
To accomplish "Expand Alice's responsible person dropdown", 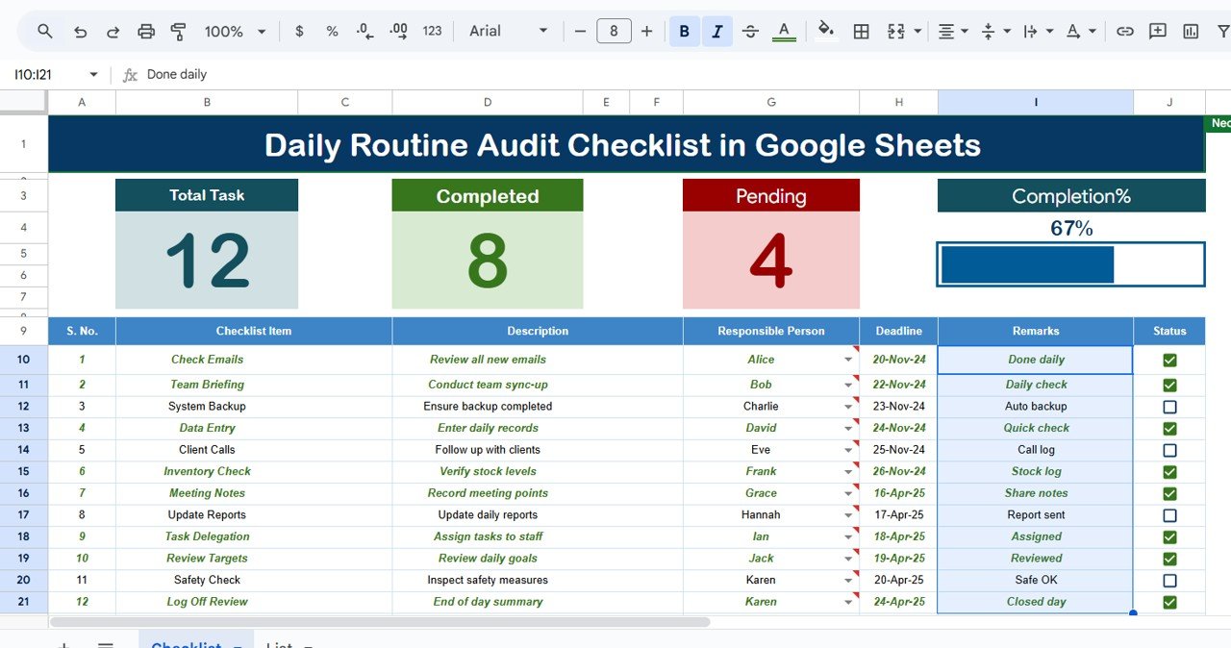I will coord(848,361).
